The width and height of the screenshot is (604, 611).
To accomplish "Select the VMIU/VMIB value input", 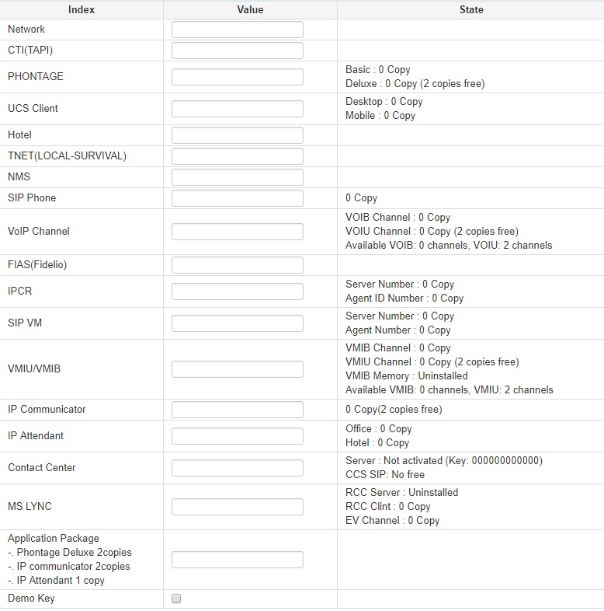I will pyautogui.click(x=237, y=369).
